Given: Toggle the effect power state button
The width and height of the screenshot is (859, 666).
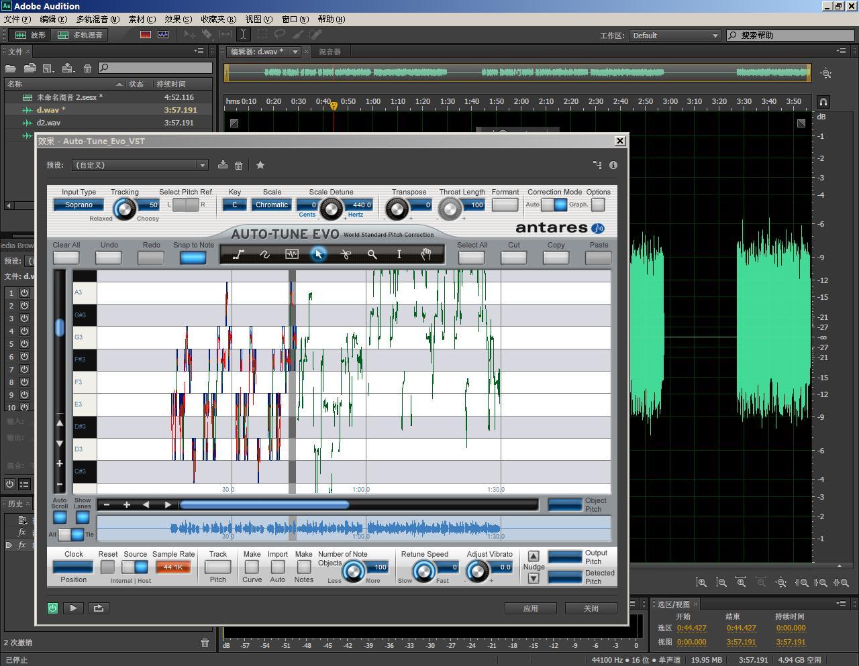Looking at the screenshot, I should 53,608.
